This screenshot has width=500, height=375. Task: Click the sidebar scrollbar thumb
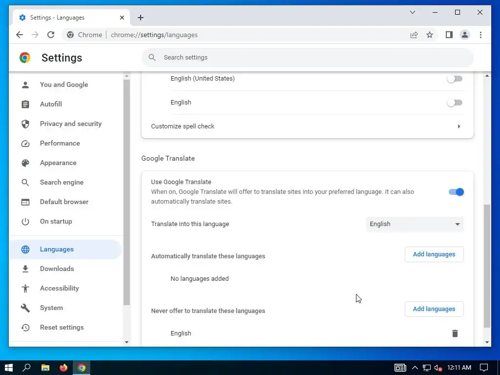point(126,192)
